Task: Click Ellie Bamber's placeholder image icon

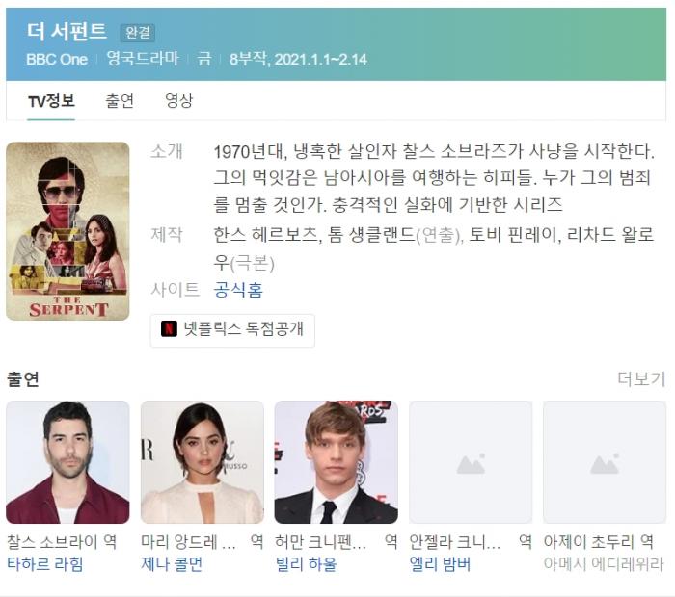Action: pos(471,465)
